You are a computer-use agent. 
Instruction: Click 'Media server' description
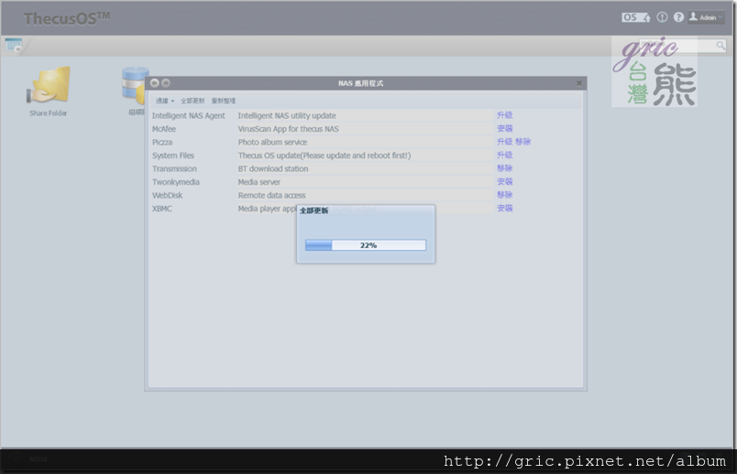[259, 182]
